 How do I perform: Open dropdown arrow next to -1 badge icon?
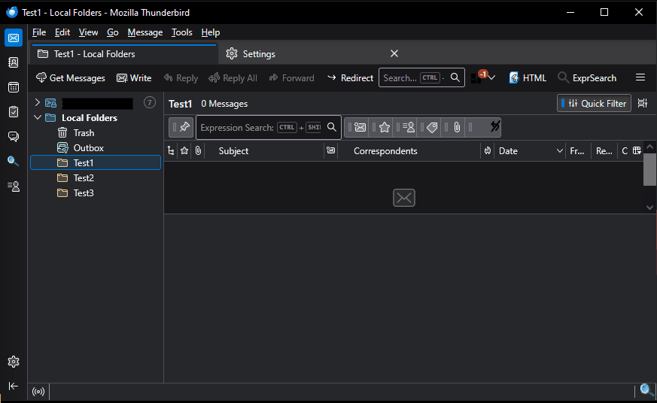pos(492,78)
